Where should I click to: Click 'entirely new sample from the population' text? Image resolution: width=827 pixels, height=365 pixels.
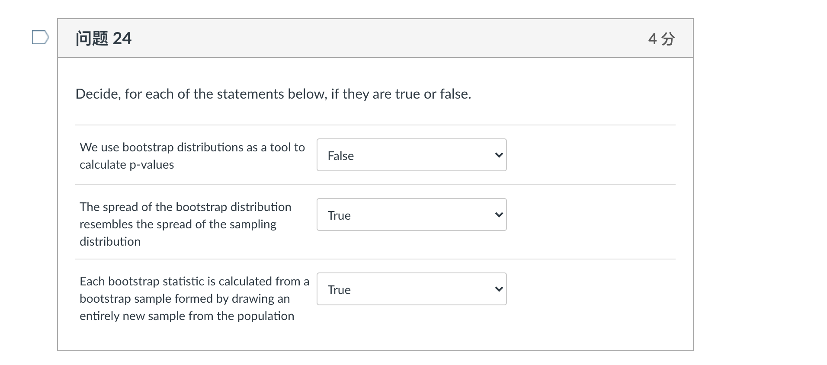pyautogui.click(x=187, y=316)
